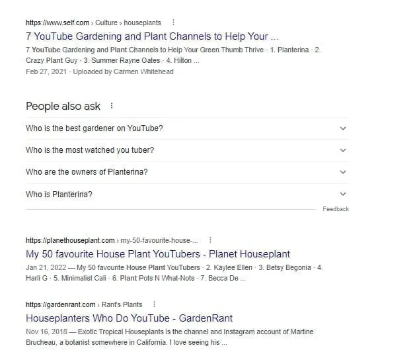Open three-dot menu next to People also ask
411x360 pixels.
pos(112,106)
